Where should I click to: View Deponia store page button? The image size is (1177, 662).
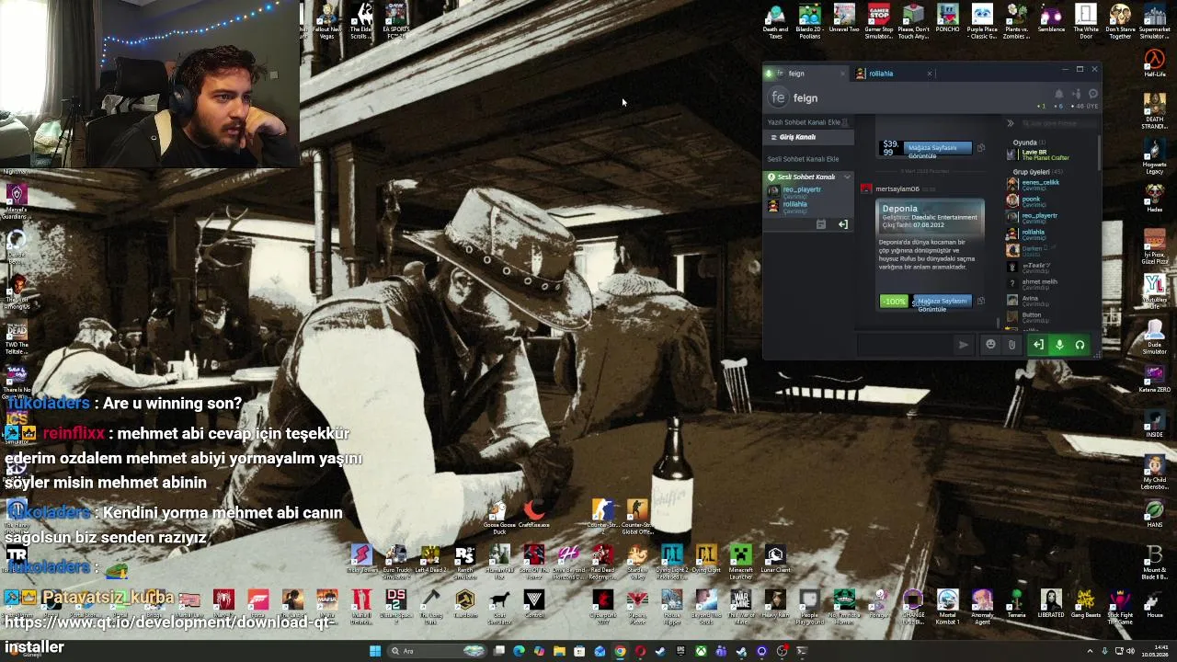click(x=943, y=303)
